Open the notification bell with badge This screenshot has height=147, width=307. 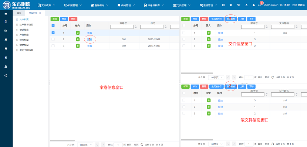tap(259, 5)
